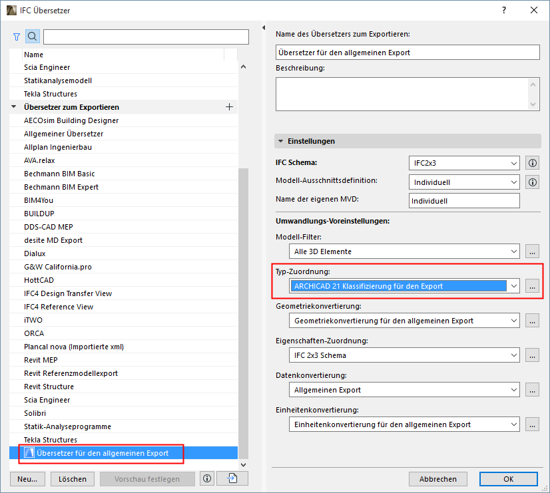Click the filter funnel icon

click(x=17, y=37)
